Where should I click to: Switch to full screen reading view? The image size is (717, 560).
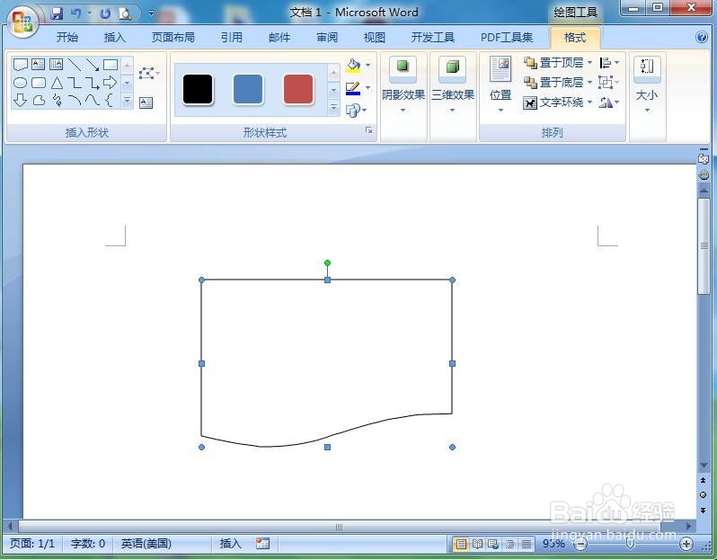click(477, 544)
